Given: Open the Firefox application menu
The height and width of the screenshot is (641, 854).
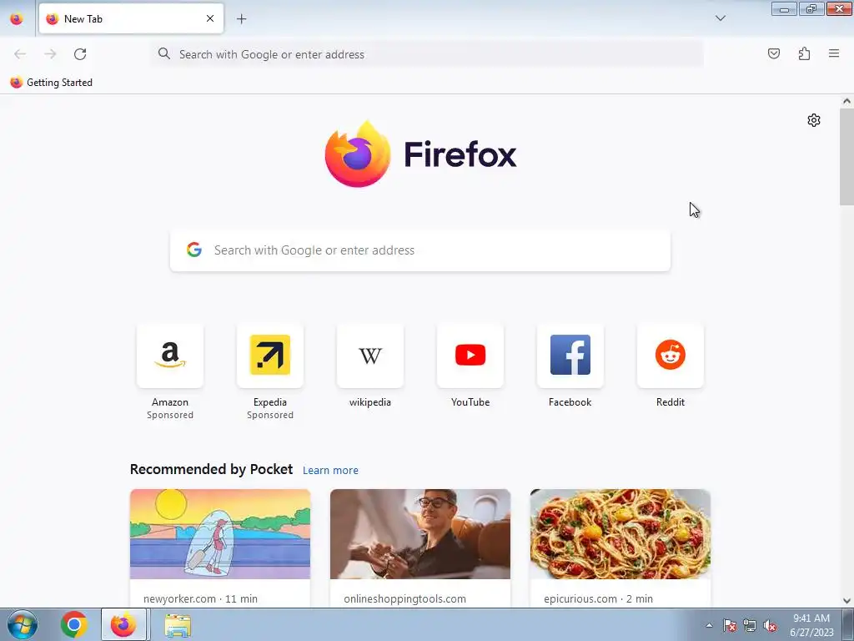Looking at the screenshot, I should [x=834, y=53].
